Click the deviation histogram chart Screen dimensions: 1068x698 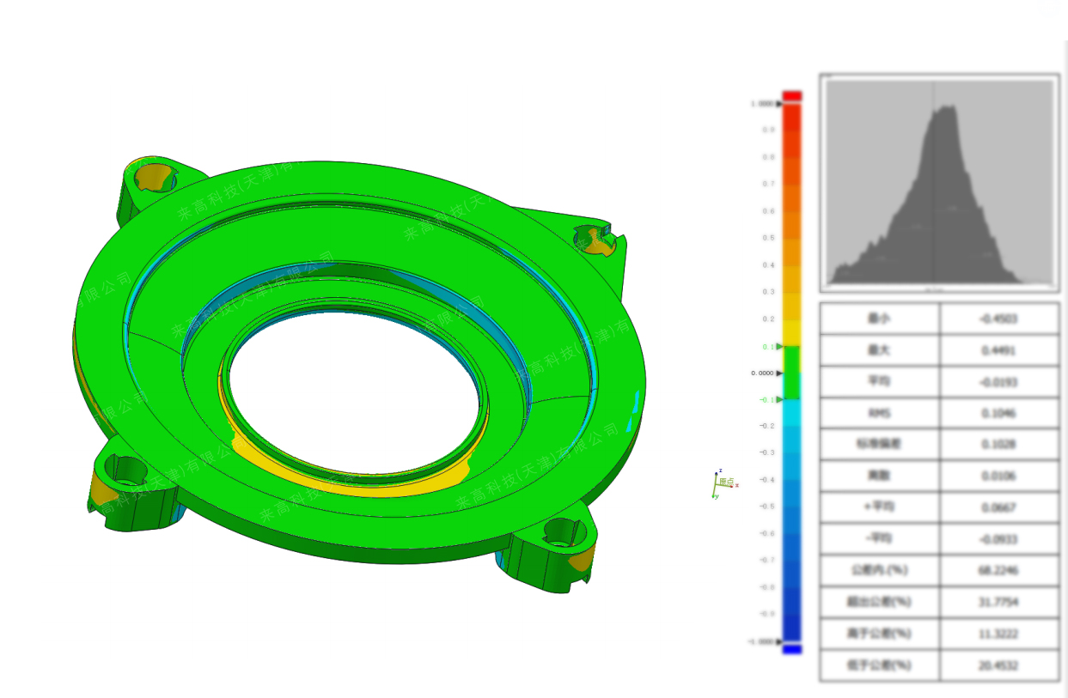coord(938,183)
